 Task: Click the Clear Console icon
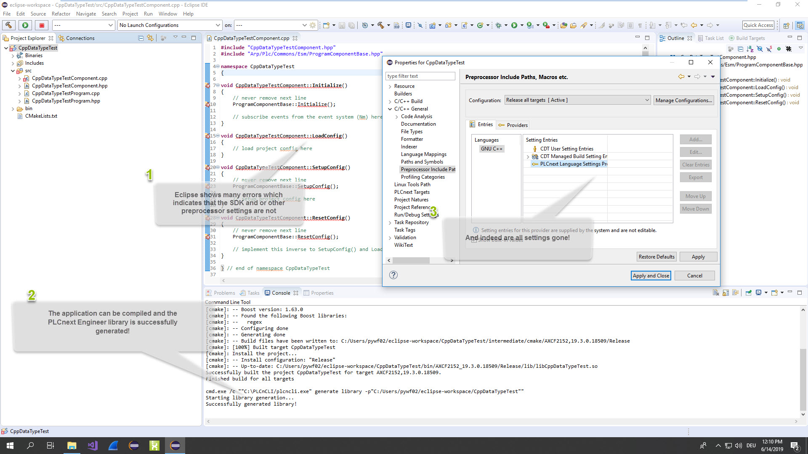click(x=716, y=293)
